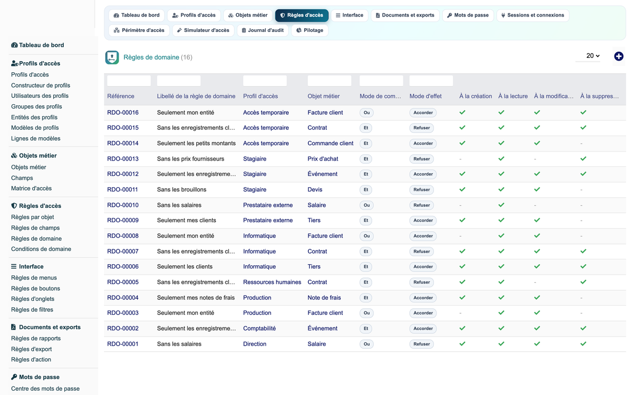Screen dimensions: 638x395
Task: Sort by the Objet métier column header
Action: pos(324,96)
